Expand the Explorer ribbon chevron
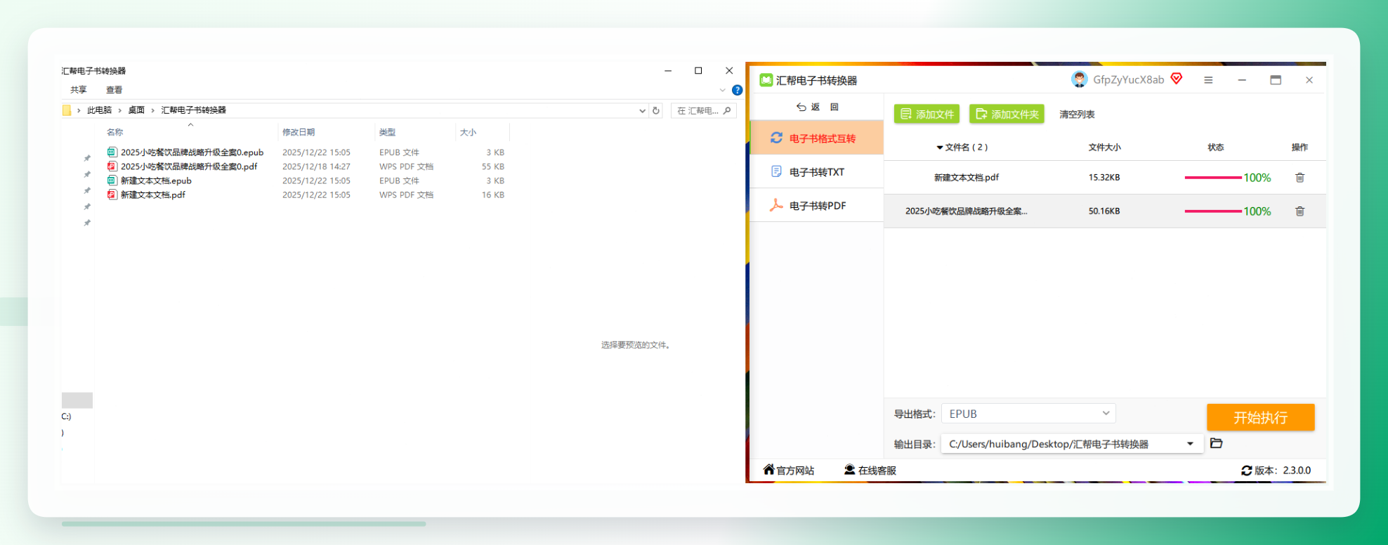Screen dimensions: 1388x545 tap(722, 90)
